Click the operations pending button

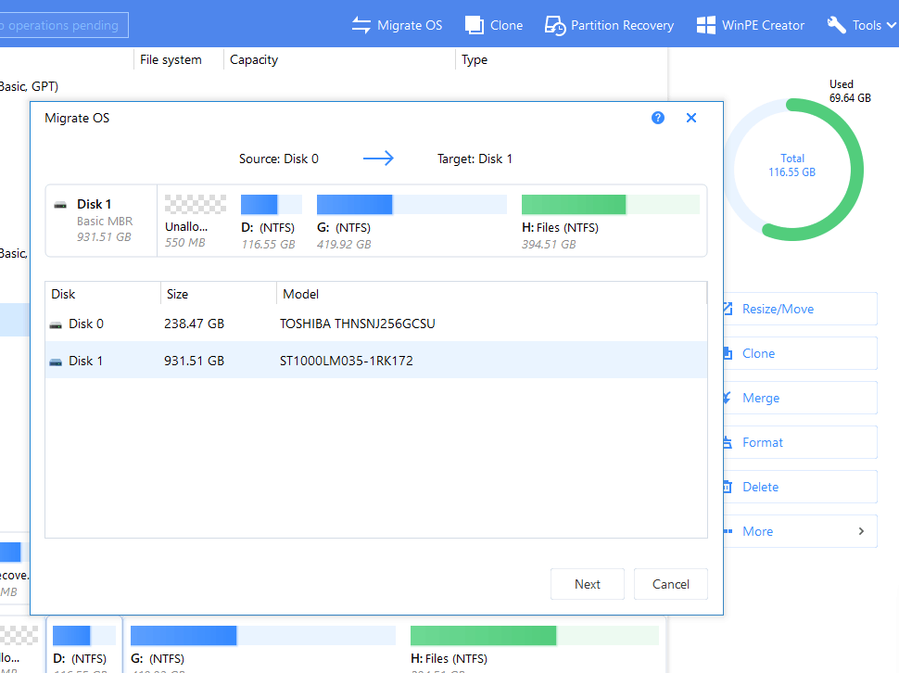(63, 25)
